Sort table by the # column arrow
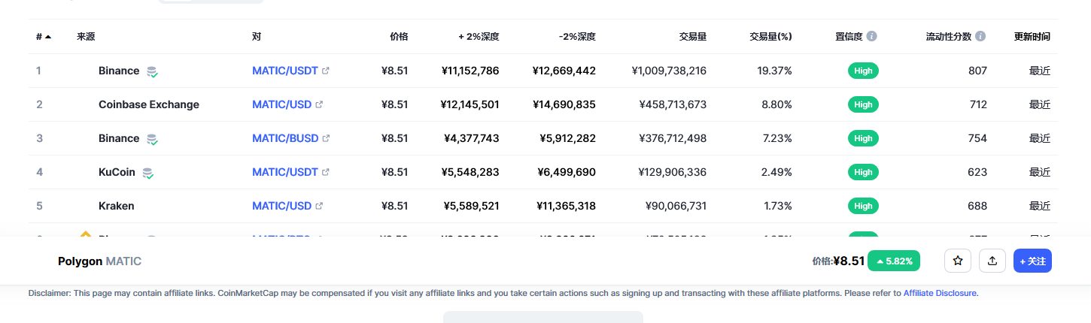The width and height of the screenshot is (1091, 323). (48, 36)
